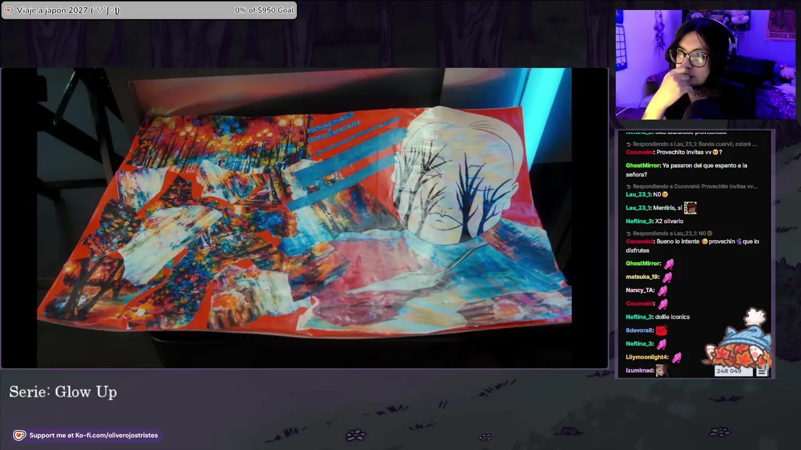Click Cocovaini's message Bueno lo intente
This screenshot has height=450, width=801.
tap(692, 246)
